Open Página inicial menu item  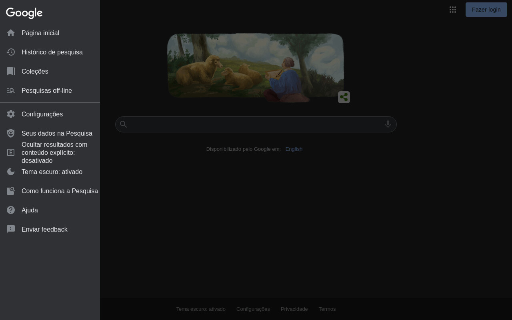pos(50,33)
